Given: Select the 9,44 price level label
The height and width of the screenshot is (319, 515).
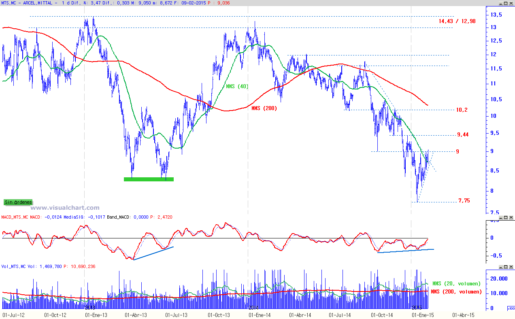Looking at the screenshot, I should pos(463,134).
